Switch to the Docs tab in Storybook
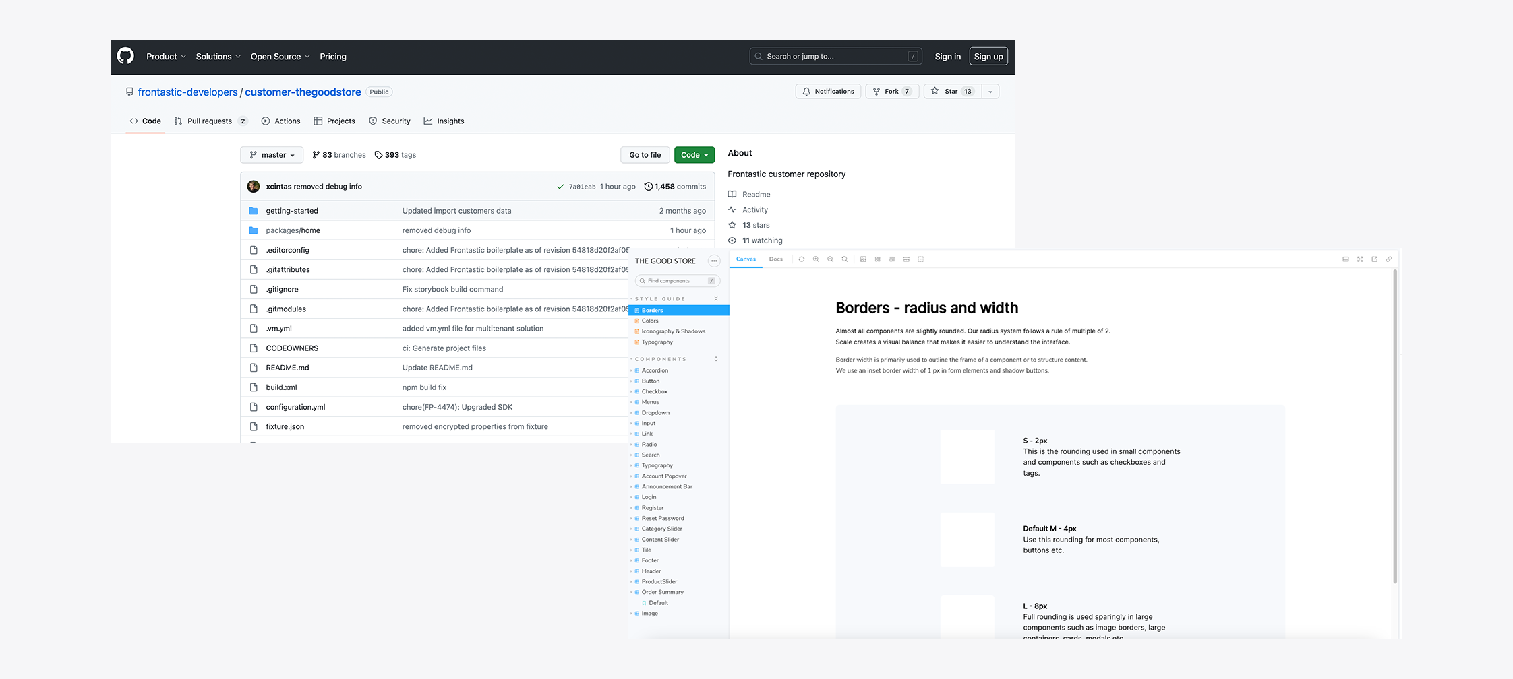This screenshot has height=679, width=1513. [776, 259]
